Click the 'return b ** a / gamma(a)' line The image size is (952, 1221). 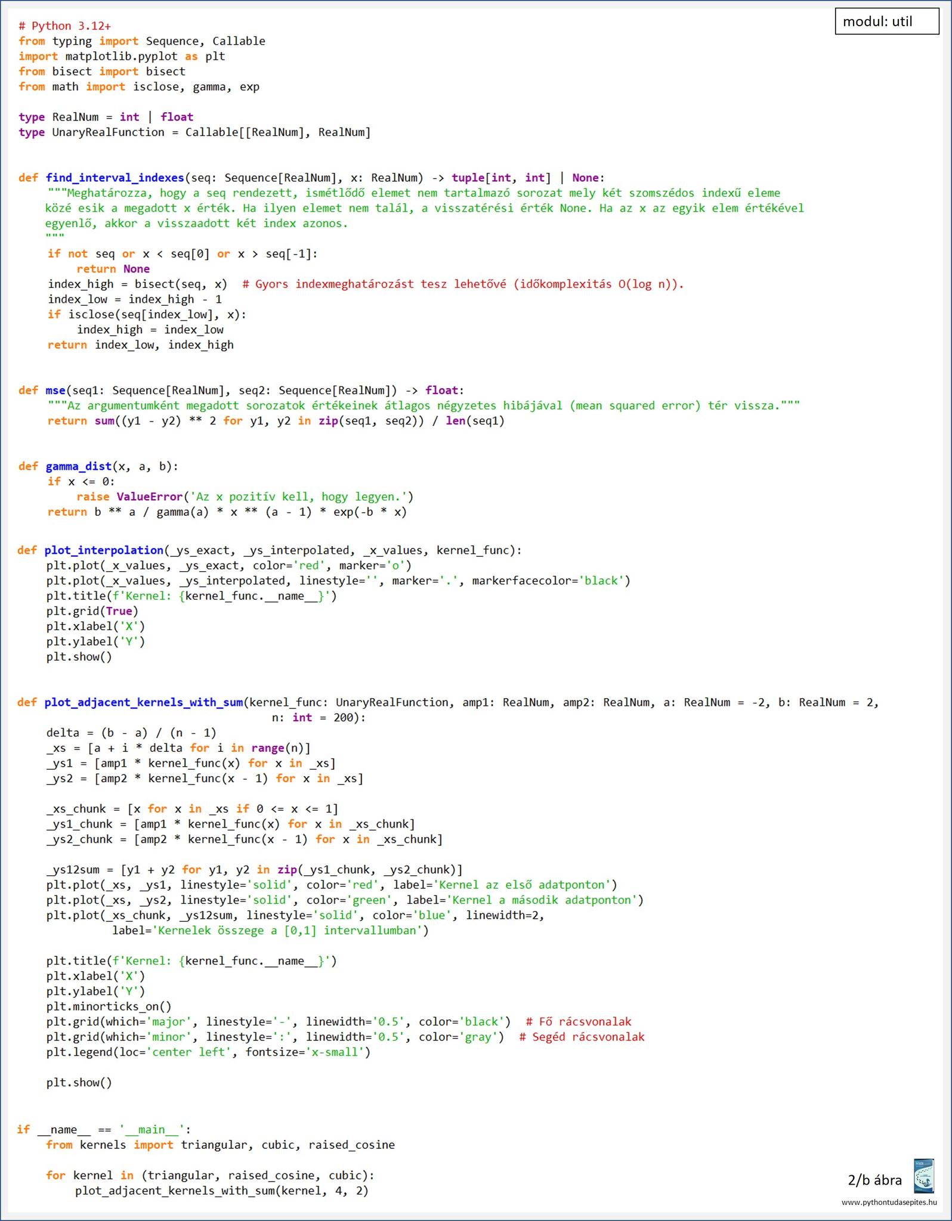click(x=227, y=512)
